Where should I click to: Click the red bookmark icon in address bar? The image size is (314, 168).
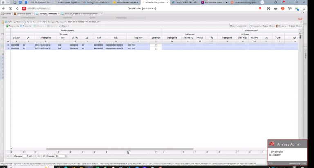260,9
